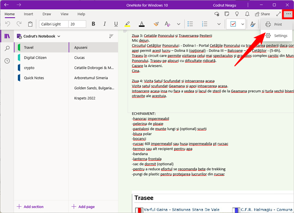This screenshot has width=294, height=213.
Task: Apply italic formatting
Action: click(105, 24)
